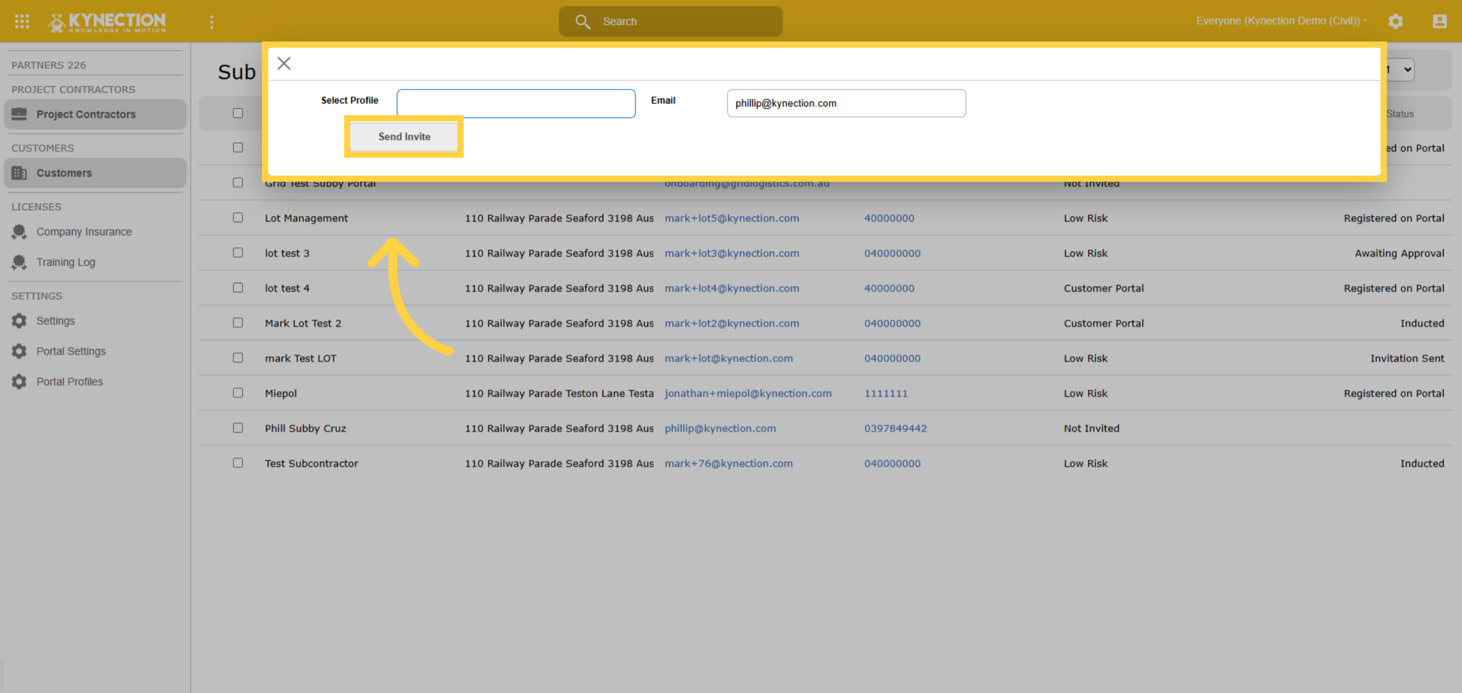Viewport: 1462px width, 693px height.
Task: Open the Select Profile dropdown field
Action: click(x=516, y=104)
